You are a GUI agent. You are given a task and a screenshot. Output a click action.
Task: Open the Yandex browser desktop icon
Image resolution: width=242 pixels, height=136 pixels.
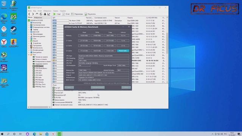pyautogui.click(x=4, y=43)
